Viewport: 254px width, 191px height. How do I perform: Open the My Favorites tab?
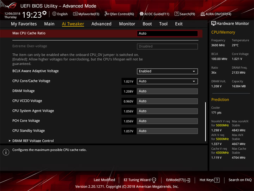[x=24, y=24]
